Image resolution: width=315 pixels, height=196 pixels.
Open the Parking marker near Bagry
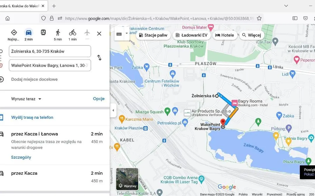[289, 128]
